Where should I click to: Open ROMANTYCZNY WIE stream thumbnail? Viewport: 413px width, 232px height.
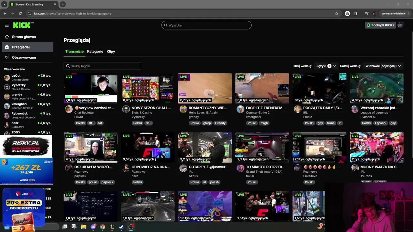pos(205,88)
